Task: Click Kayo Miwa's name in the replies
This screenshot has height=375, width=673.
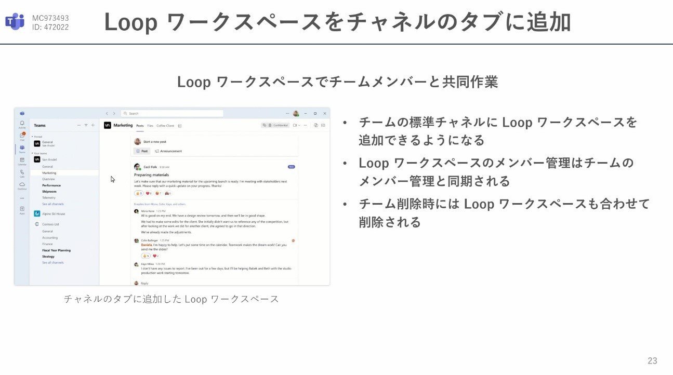Action: tap(148, 264)
